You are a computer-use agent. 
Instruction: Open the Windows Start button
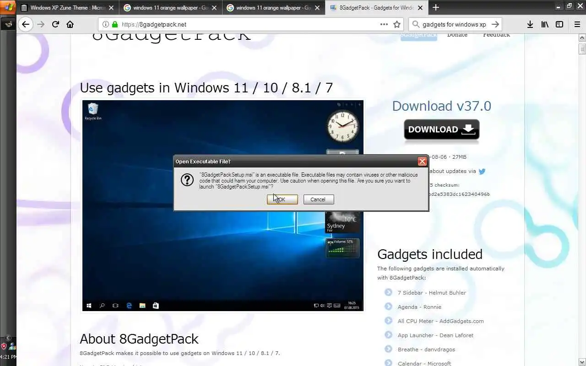(x=8, y=7)
